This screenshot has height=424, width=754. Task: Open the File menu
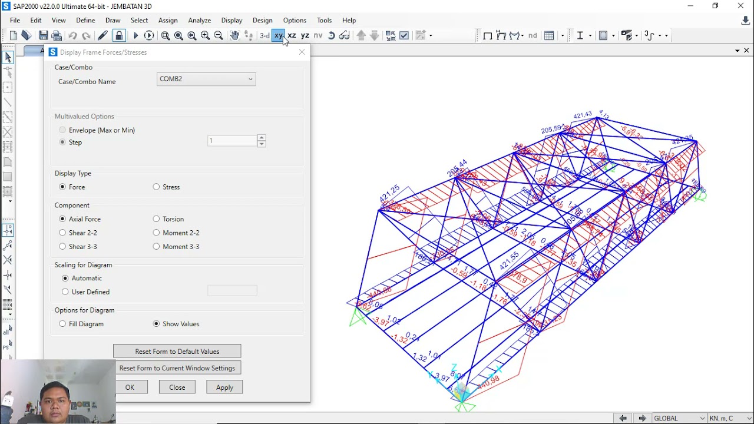point(15,20)
